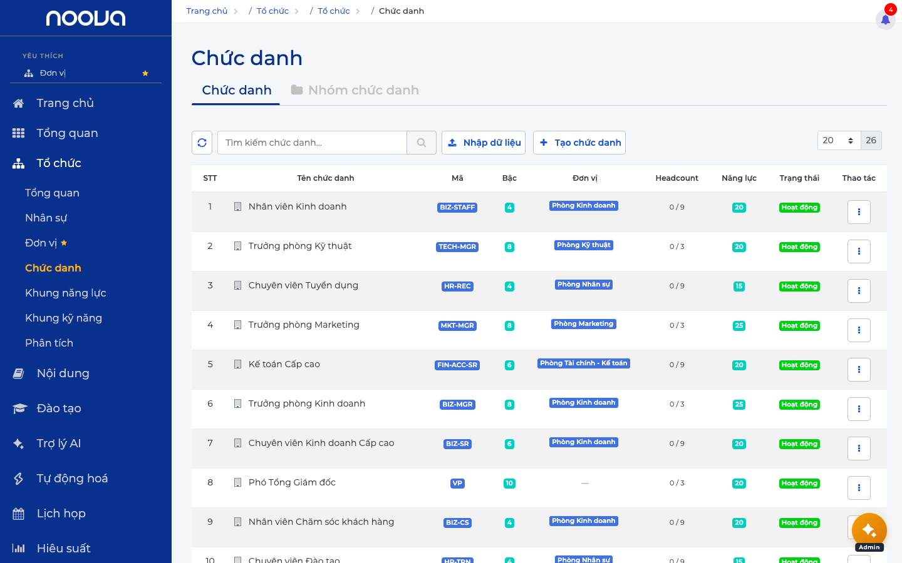Click the Lịch họp calendar icon
Image resolution: width=902 pixels, height=563 pixels.
tap(19, 514)
